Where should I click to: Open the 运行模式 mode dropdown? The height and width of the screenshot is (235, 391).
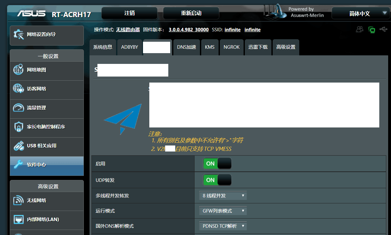click(223, 211)
